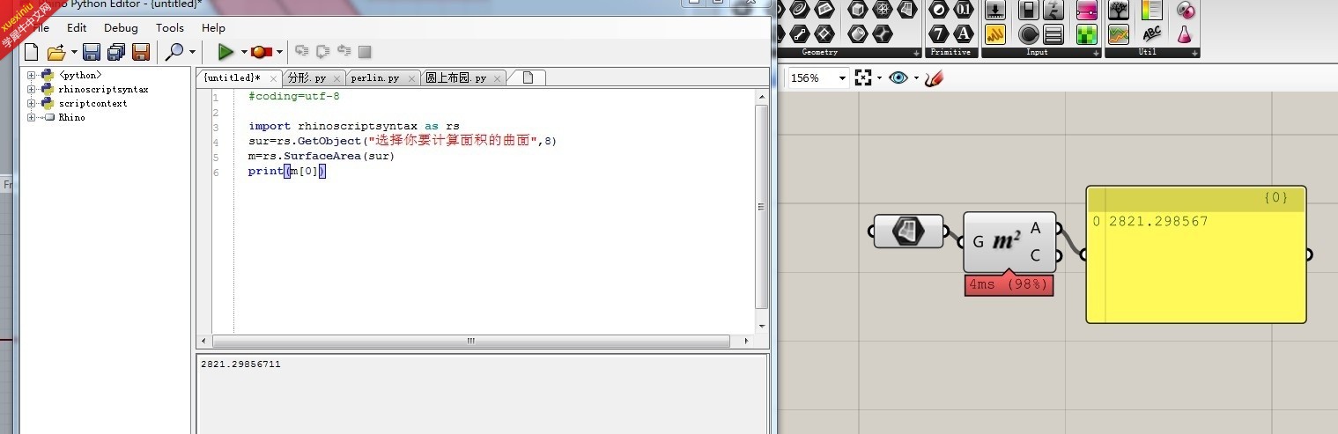Expand the Util panel flyout arrow
The width and height of the screenshot is (1338, 434).
pos(1194,53)
